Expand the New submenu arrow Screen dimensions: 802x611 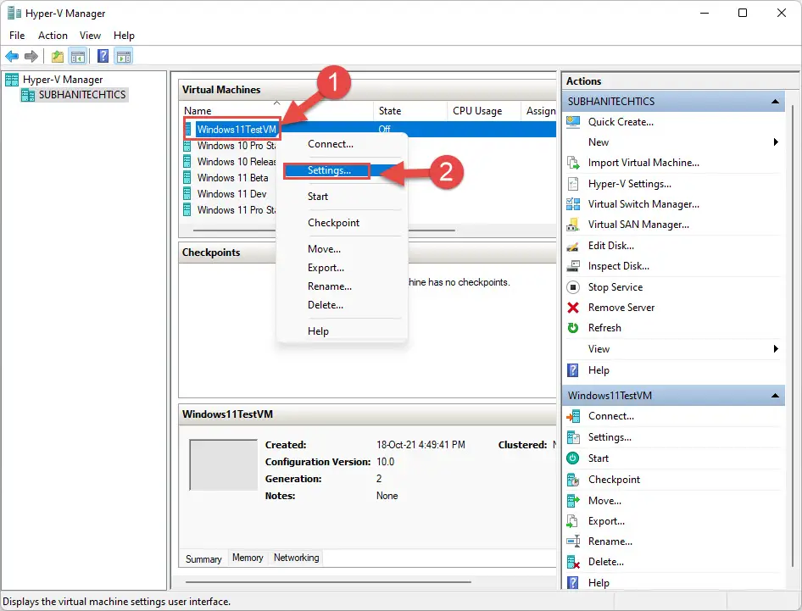(776, 142)
